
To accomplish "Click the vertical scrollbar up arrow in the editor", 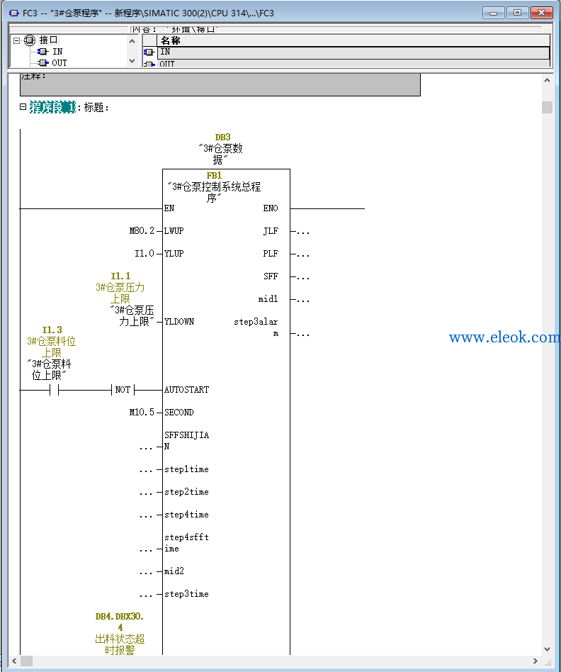I will 547,80.
